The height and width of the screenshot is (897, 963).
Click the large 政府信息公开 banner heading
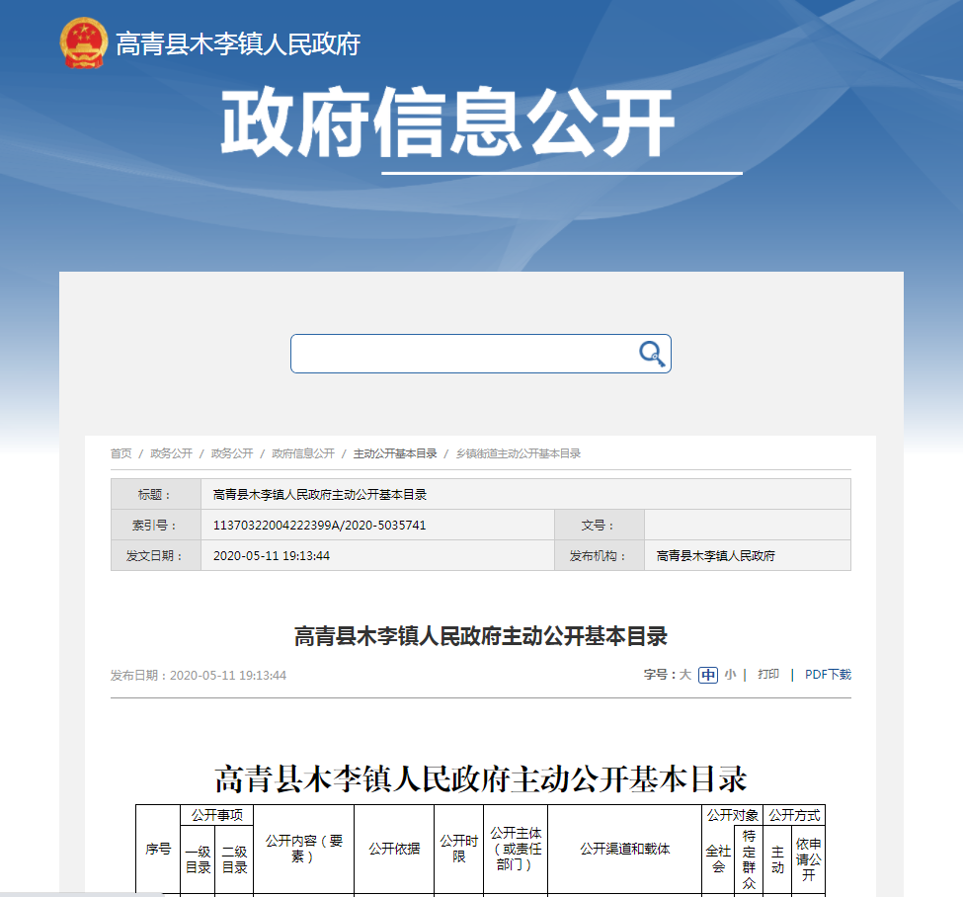click(x=447, y=123)
